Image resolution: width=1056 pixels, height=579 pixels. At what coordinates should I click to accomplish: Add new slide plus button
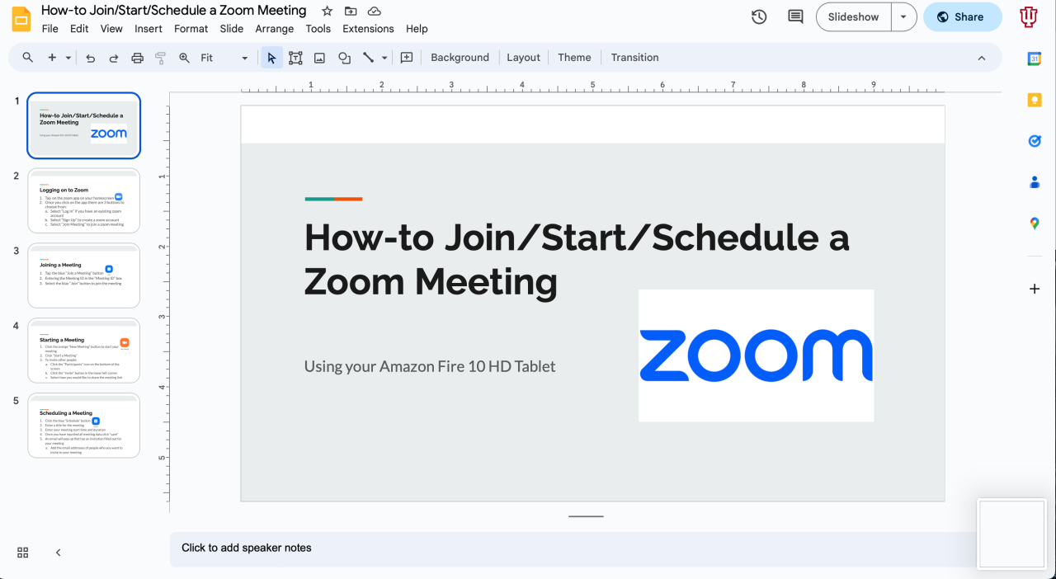pos(52,58)
